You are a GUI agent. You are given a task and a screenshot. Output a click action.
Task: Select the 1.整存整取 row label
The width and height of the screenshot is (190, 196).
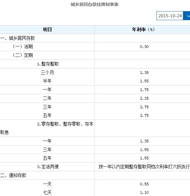48,64
